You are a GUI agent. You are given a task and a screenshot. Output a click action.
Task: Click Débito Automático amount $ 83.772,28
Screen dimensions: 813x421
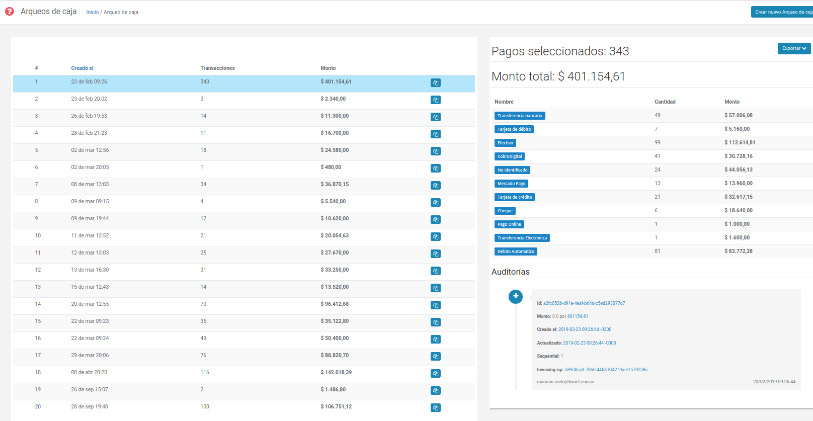[x=739, y=251]
